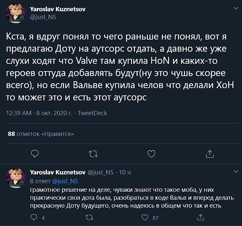242x226 pixels.
Task: Retweet the second tweet in the thread
Action: 89,218
